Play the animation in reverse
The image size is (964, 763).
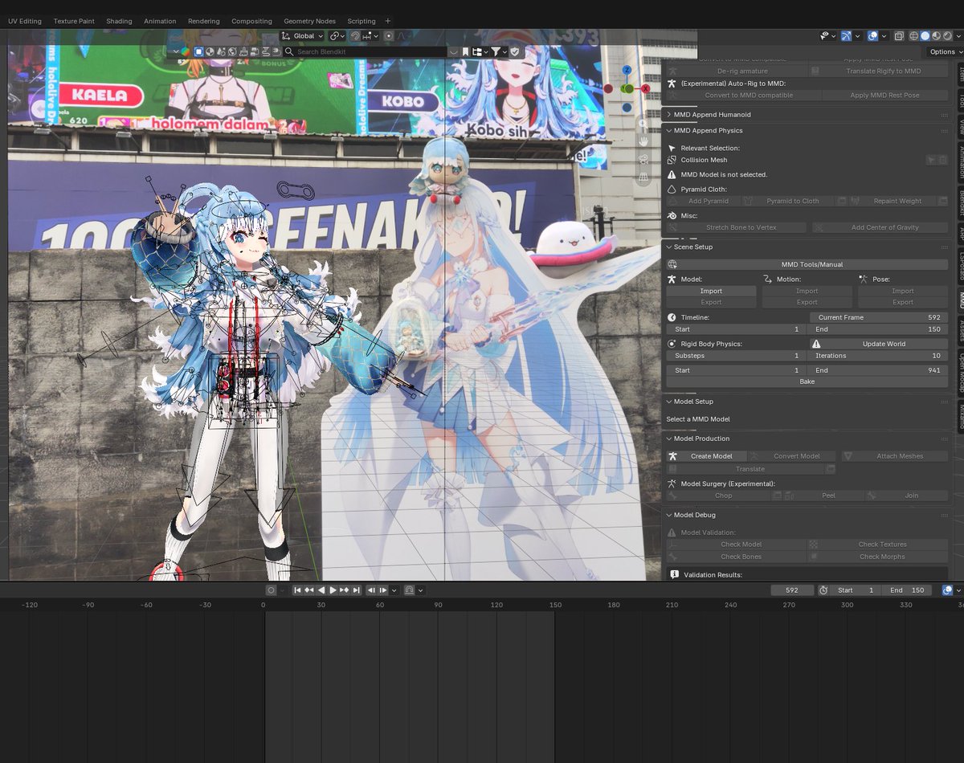point(321,590)
